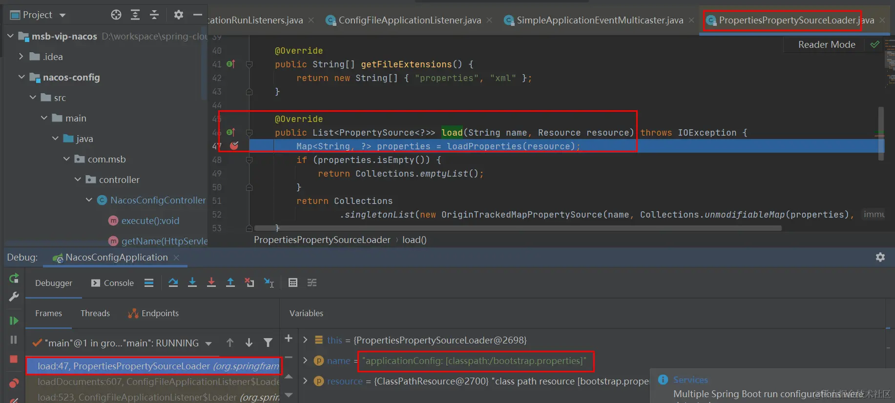895x403 pixels.
Task: Switch to Frames tab
Action: click(49, 313)
